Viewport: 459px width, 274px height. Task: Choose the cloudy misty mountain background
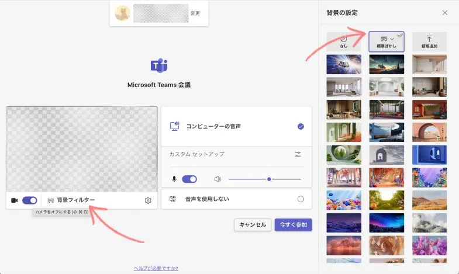429,223
